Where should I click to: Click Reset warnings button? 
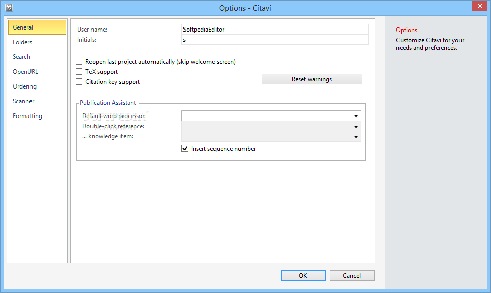click(x=312, y=79)
